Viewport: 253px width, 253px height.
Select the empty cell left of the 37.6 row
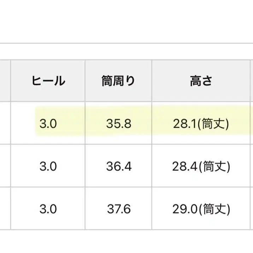tap(5, 208)
